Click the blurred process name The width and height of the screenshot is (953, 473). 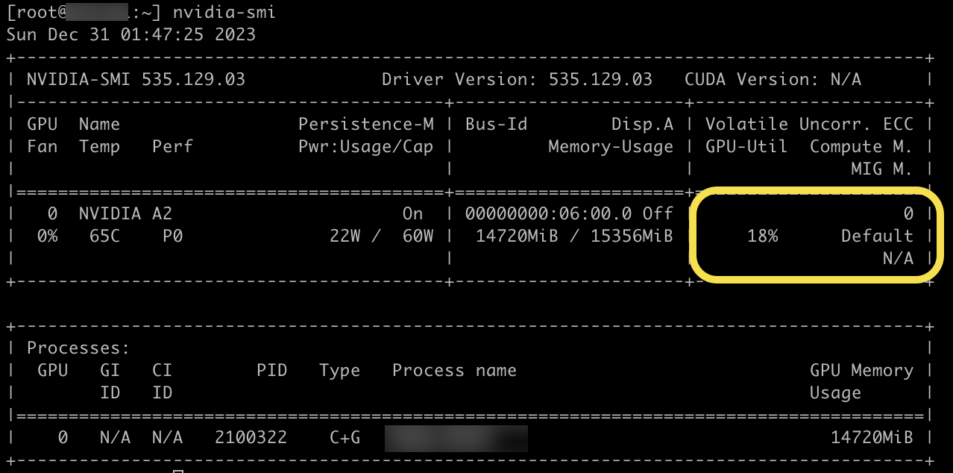tap(456, 438)
